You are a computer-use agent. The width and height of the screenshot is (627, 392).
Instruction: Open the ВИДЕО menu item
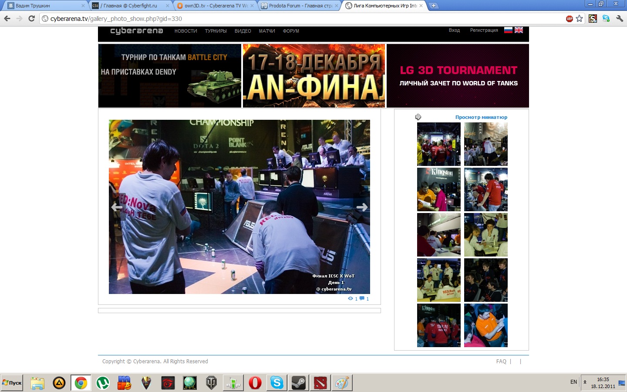[x=243, y=31]
